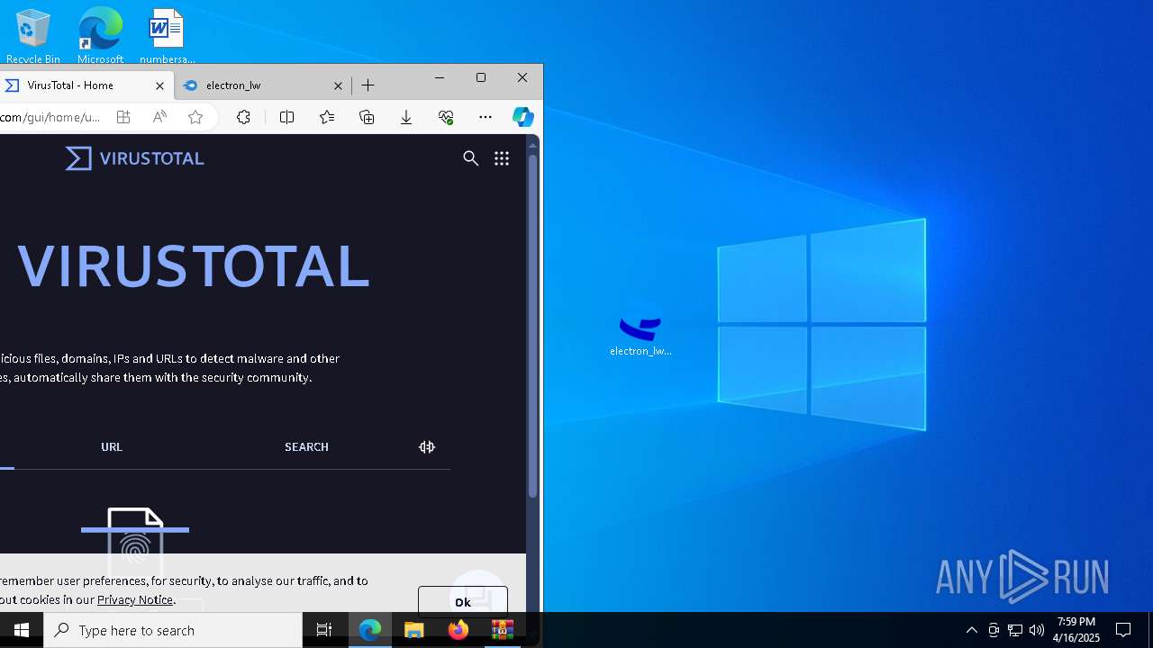Viewport: 1153px width, 648px height.
Task: Open the Downloads panel
Action: click(x=406, y=117)
